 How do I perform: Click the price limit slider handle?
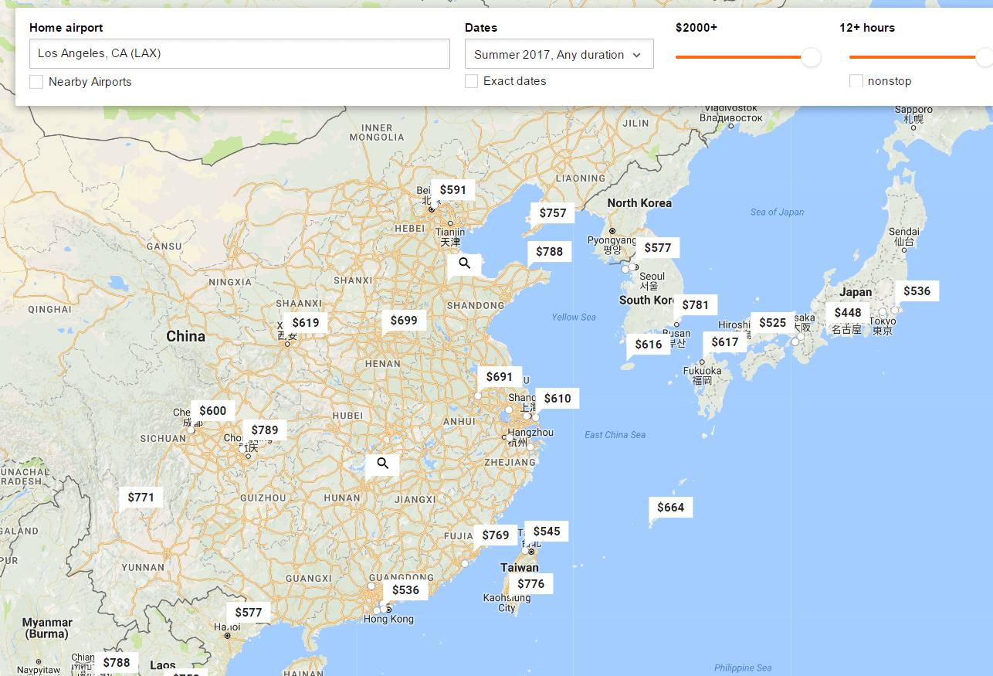pyautogui.click(x=811, y=57)
